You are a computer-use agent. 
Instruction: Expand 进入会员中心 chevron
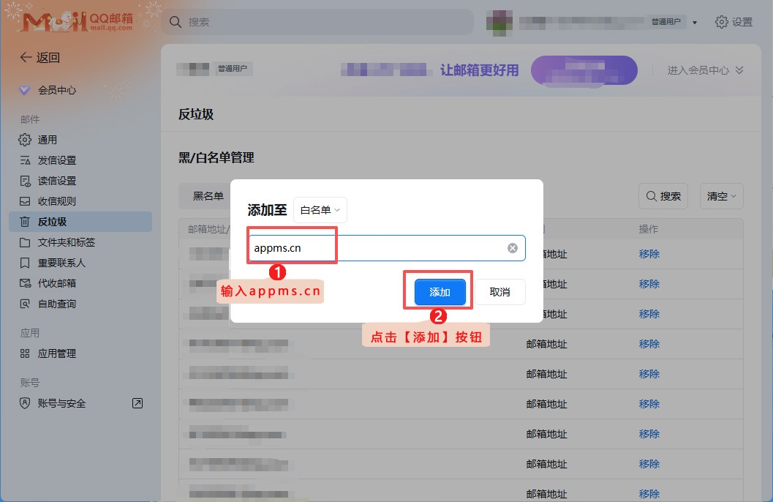click(x=739, y=70)
